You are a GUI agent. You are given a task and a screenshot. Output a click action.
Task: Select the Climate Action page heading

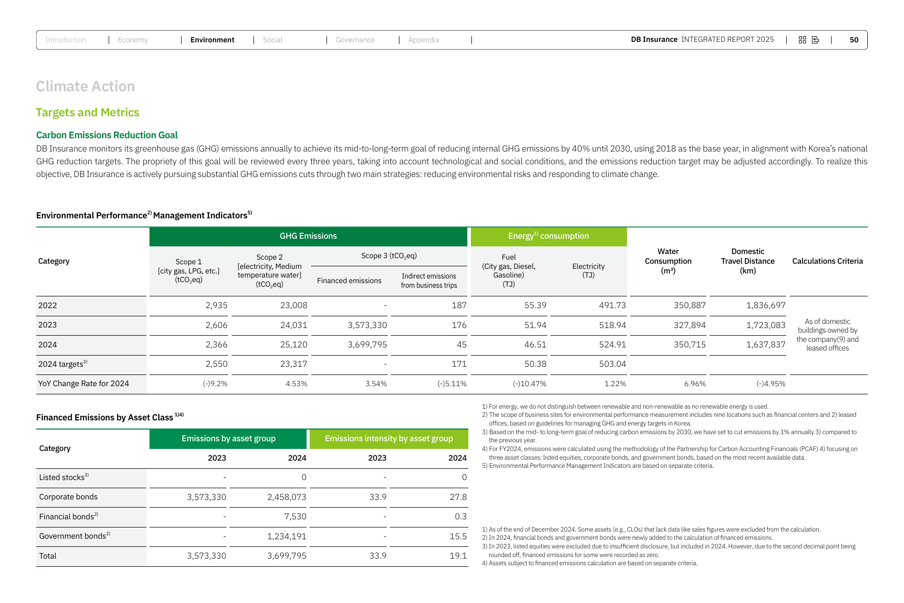coord(85,86)
